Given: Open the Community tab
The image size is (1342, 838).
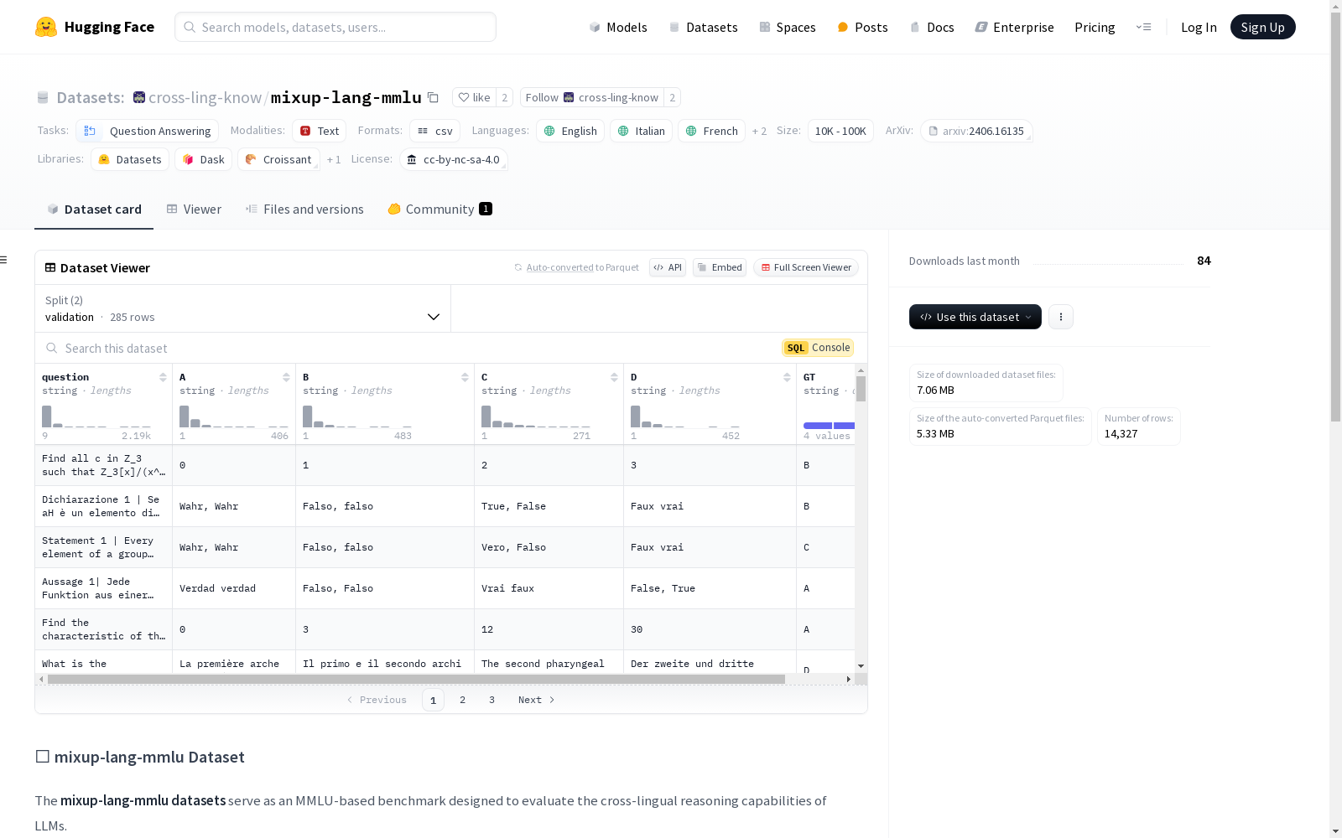Looking at the screenshot, I should 440,209.
